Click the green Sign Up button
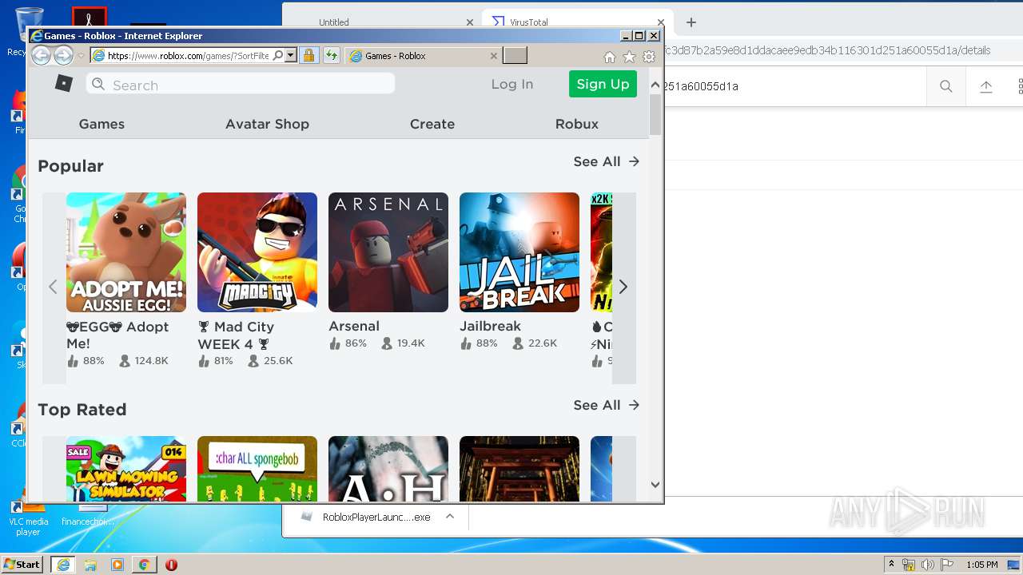Screen dimensions: 1023x575 pos(603,84)
